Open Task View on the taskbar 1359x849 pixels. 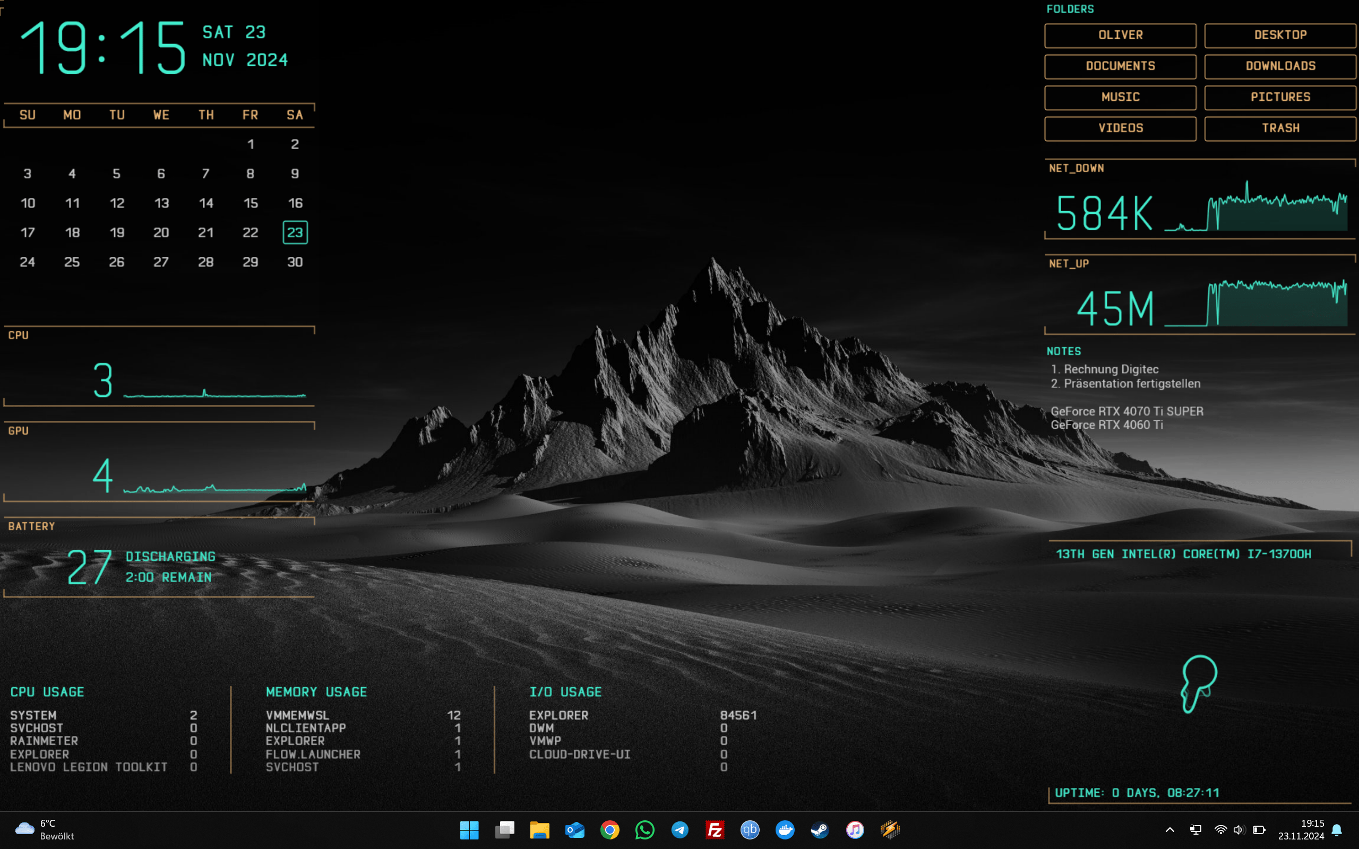pos(504,829)
